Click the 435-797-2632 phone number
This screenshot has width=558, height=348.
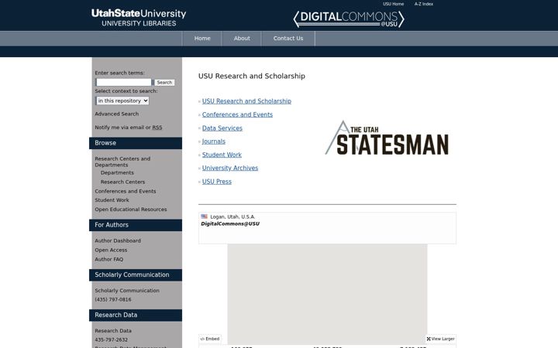pyautogui.click(x=111, y=339)
